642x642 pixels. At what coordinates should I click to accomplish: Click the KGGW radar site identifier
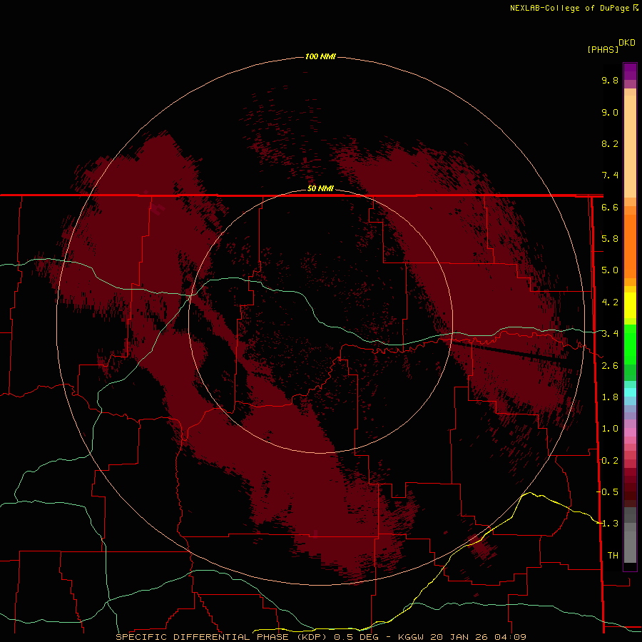[x=411, y=637]
